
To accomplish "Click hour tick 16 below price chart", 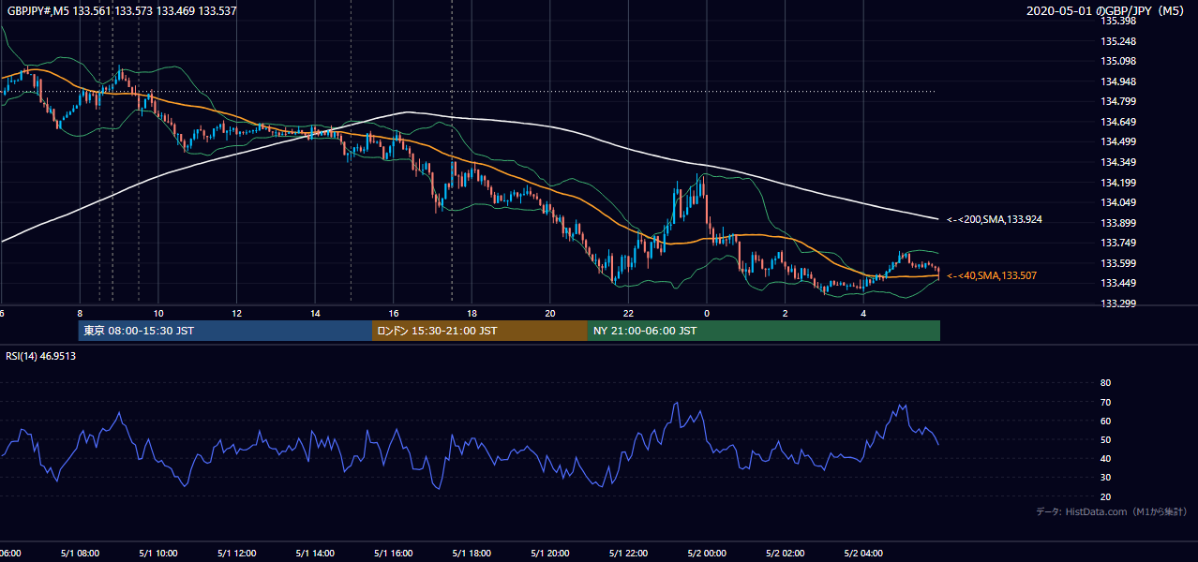I will coord(394,313).
